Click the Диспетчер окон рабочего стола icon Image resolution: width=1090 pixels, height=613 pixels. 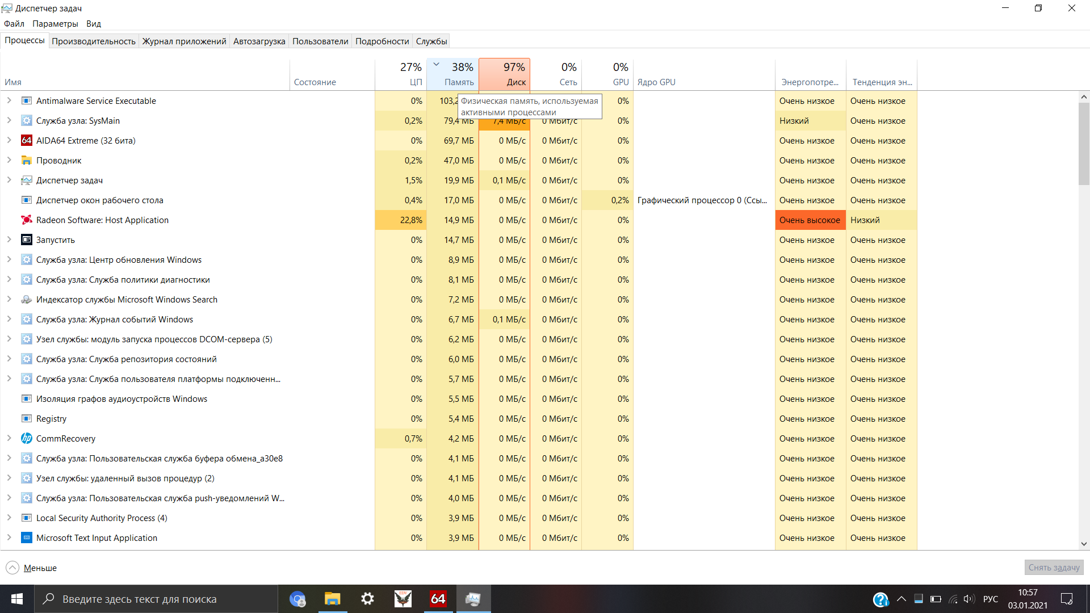point(26,200)
